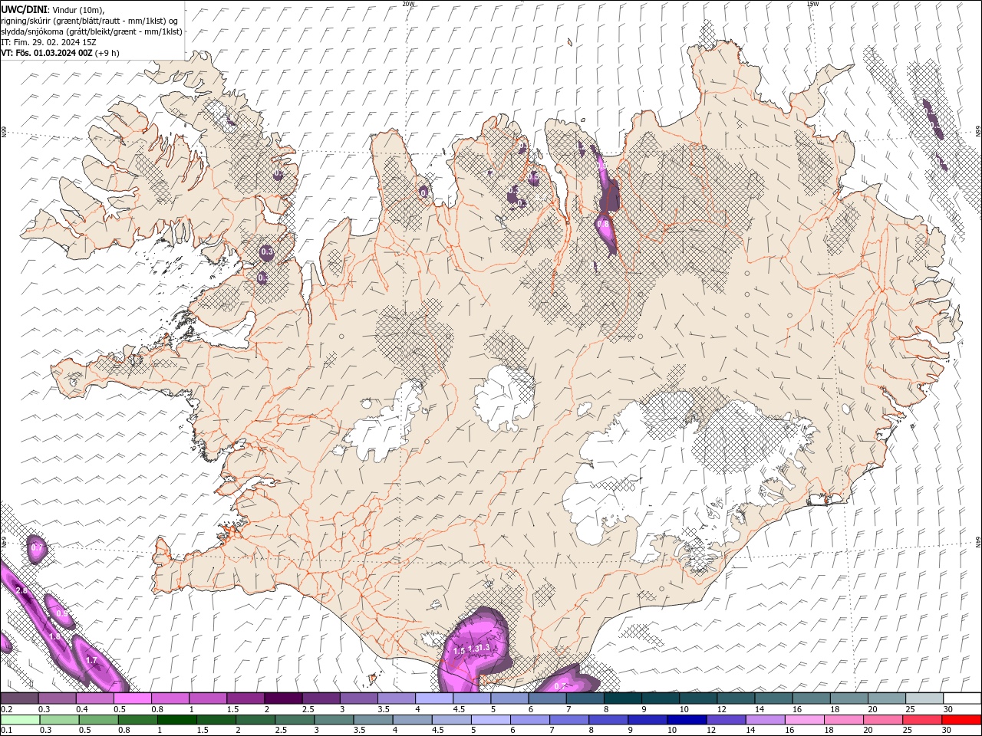982x736 pixels.
Task: Click the white upper swatch after 30
Action: [963, 698]
